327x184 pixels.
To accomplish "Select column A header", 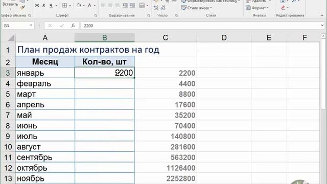I will point(45,37).
